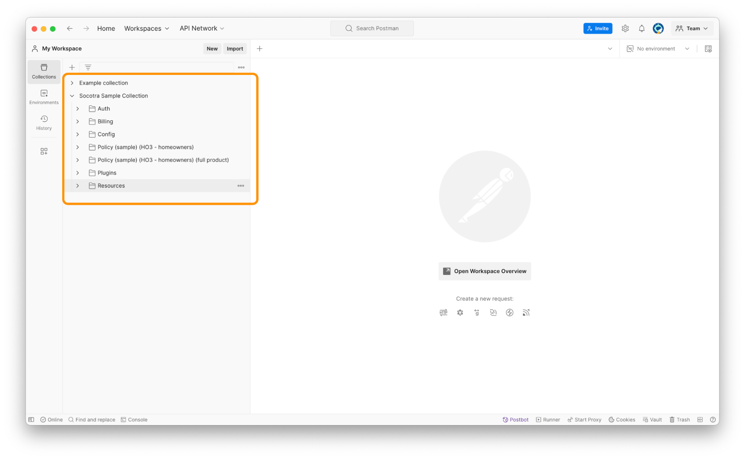This screenshot has height=459, width=745.
Task: Click the Settings gear icon in toolbar
Action: point(625,29)
